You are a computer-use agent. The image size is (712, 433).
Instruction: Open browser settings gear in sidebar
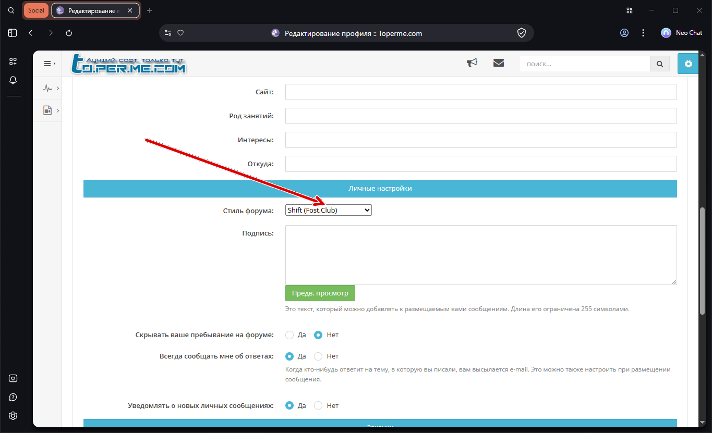coord(13,416)
